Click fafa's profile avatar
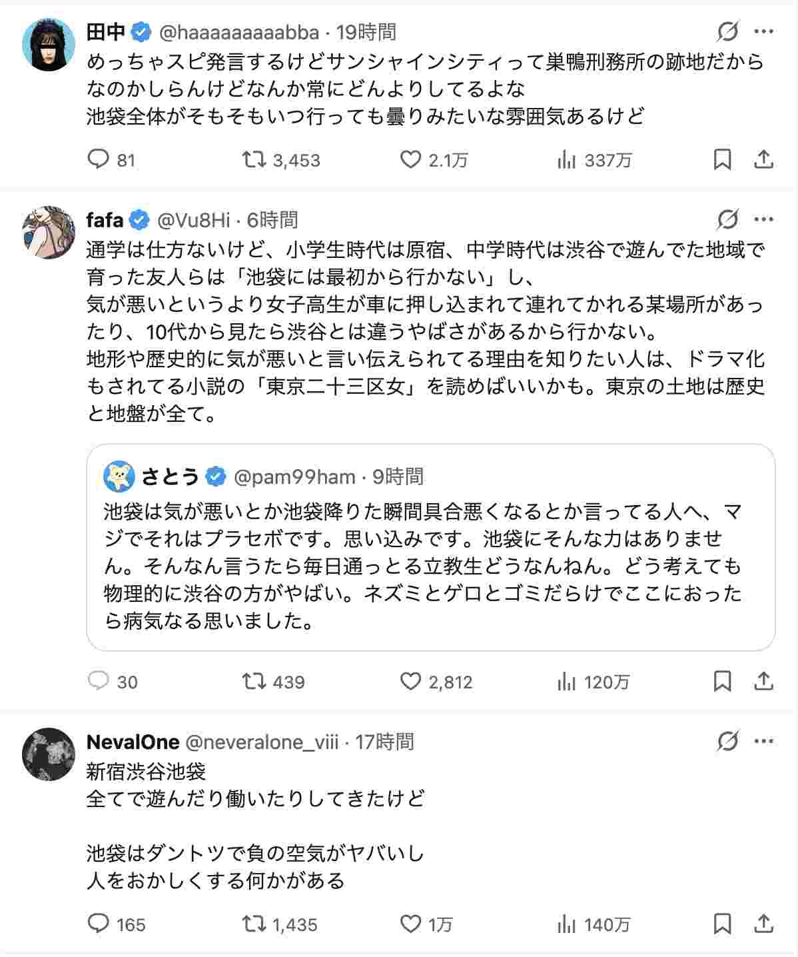Viewport: 798px width, 957px height. point(49,232)
